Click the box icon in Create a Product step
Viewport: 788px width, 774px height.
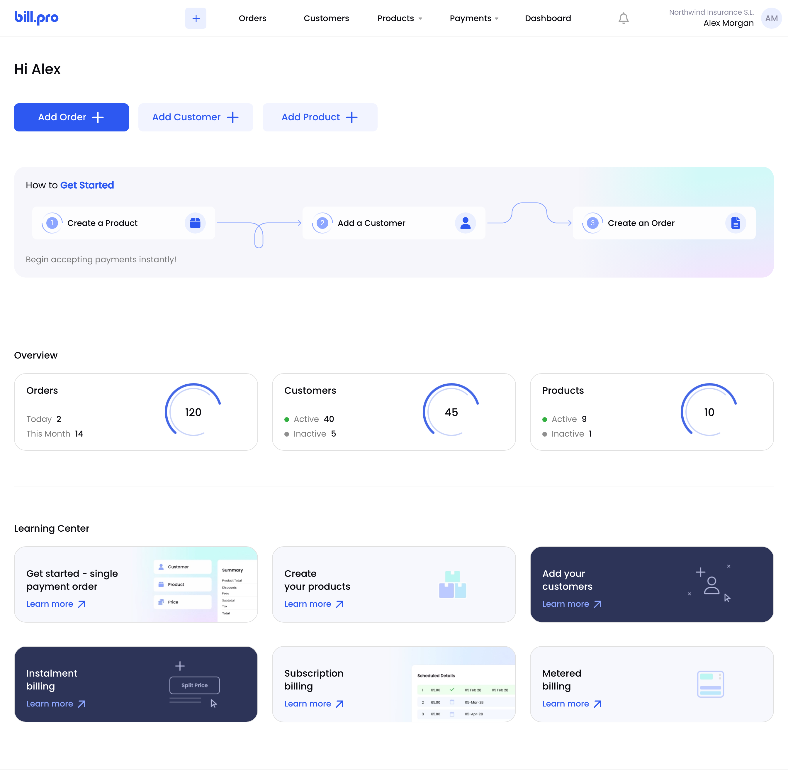(x=195, y=223)
